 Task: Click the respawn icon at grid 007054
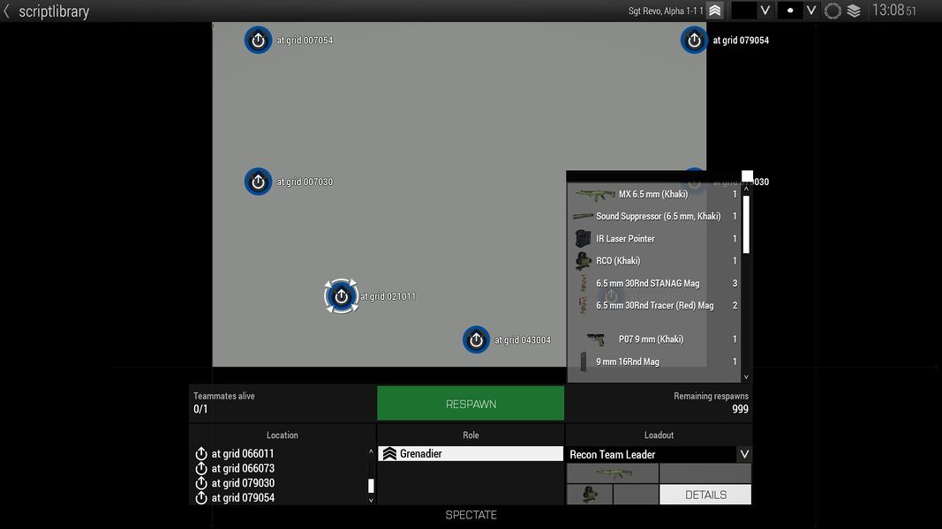[x=258, y=40]
